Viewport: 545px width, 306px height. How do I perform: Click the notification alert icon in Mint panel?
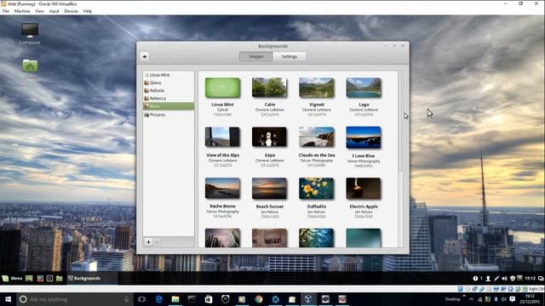coord(475,278)
